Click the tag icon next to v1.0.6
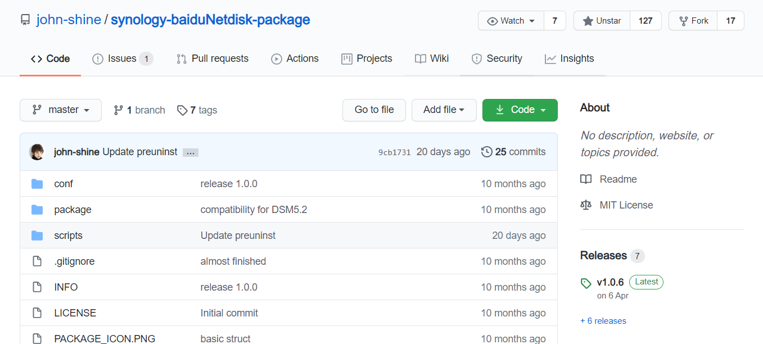The image size is (763, 344). click(x=586, y=283)
